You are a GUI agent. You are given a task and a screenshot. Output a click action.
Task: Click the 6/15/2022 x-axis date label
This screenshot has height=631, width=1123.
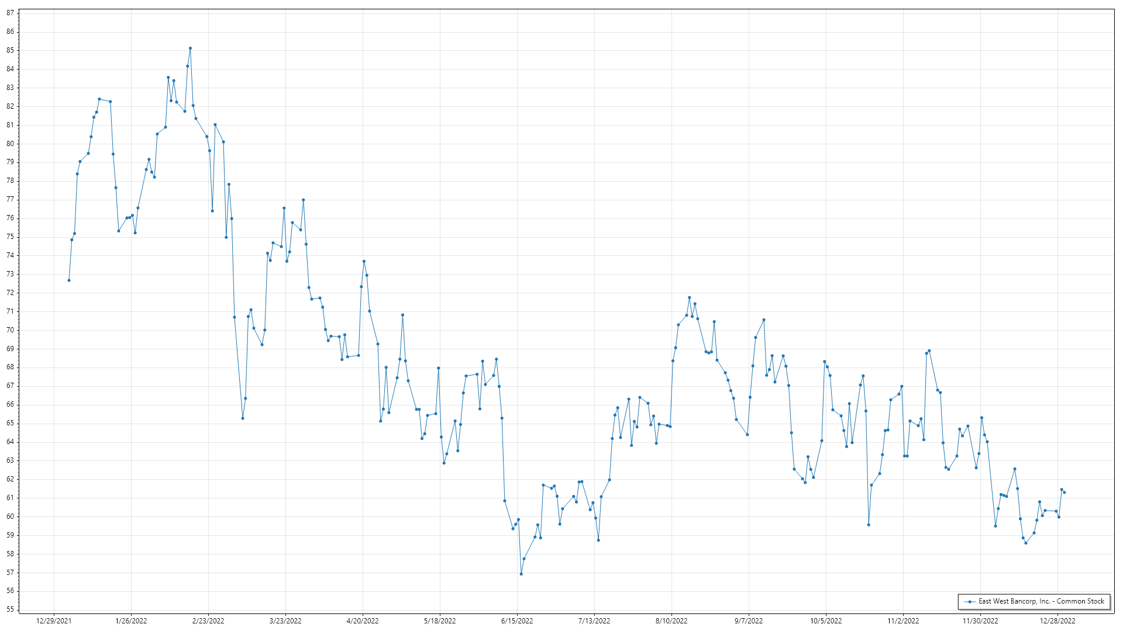click(517, 621)
